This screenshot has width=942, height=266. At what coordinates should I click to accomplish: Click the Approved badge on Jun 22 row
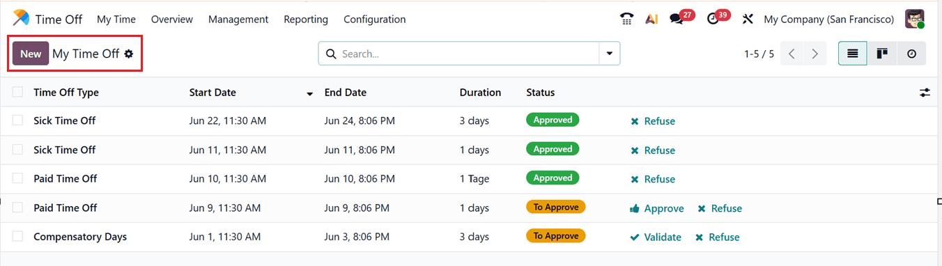553,120
